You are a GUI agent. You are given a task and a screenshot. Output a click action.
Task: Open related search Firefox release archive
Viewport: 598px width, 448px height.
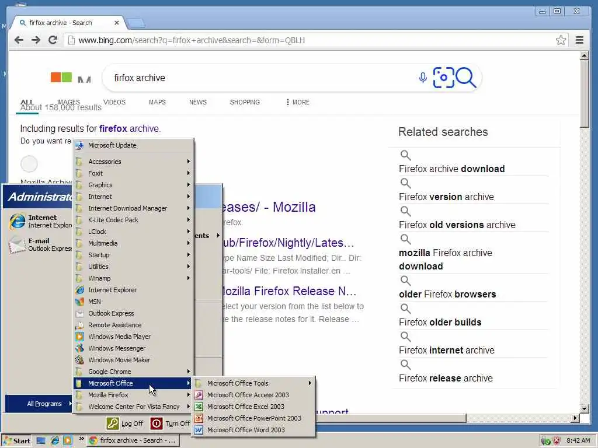446,378
